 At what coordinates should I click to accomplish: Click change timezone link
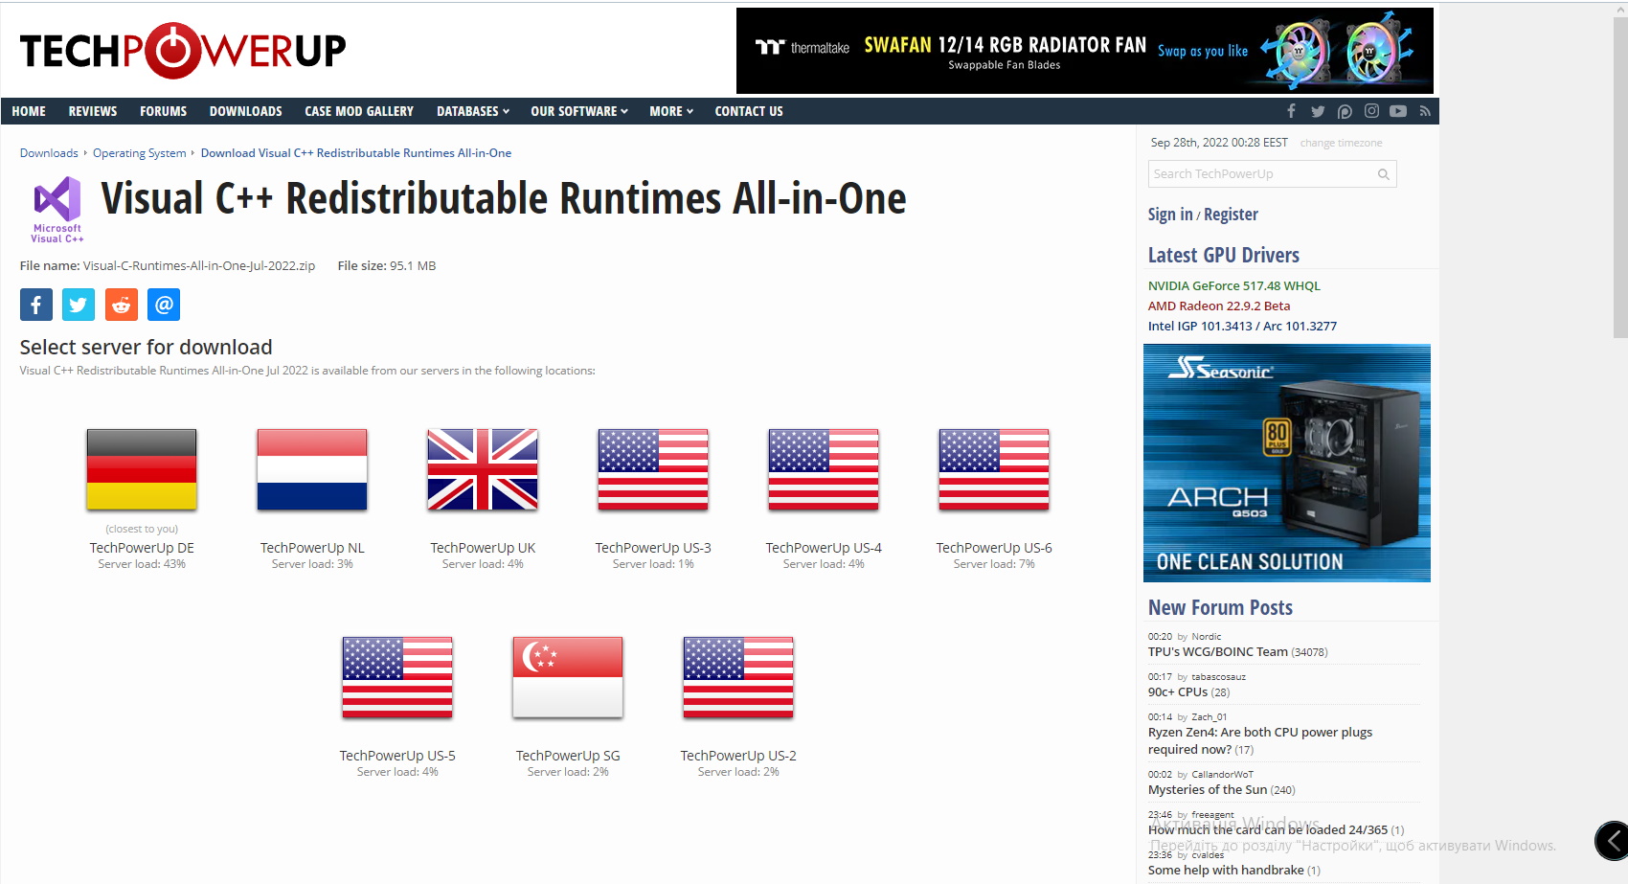coord(1341,143)
